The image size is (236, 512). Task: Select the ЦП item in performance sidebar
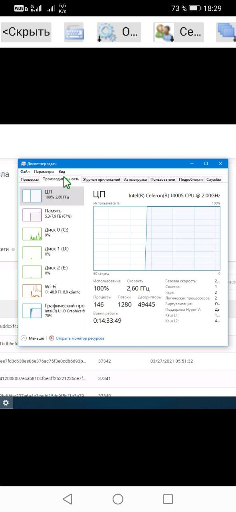tap(52, 196)
